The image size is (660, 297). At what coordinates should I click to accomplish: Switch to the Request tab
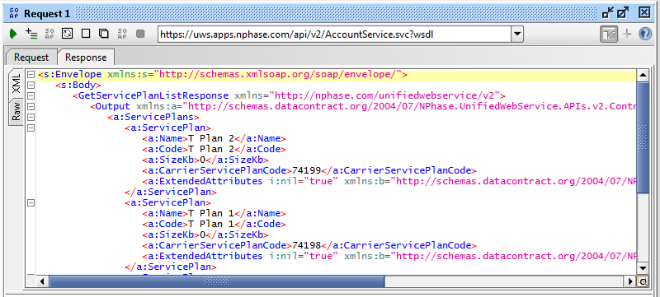[31, 57]
